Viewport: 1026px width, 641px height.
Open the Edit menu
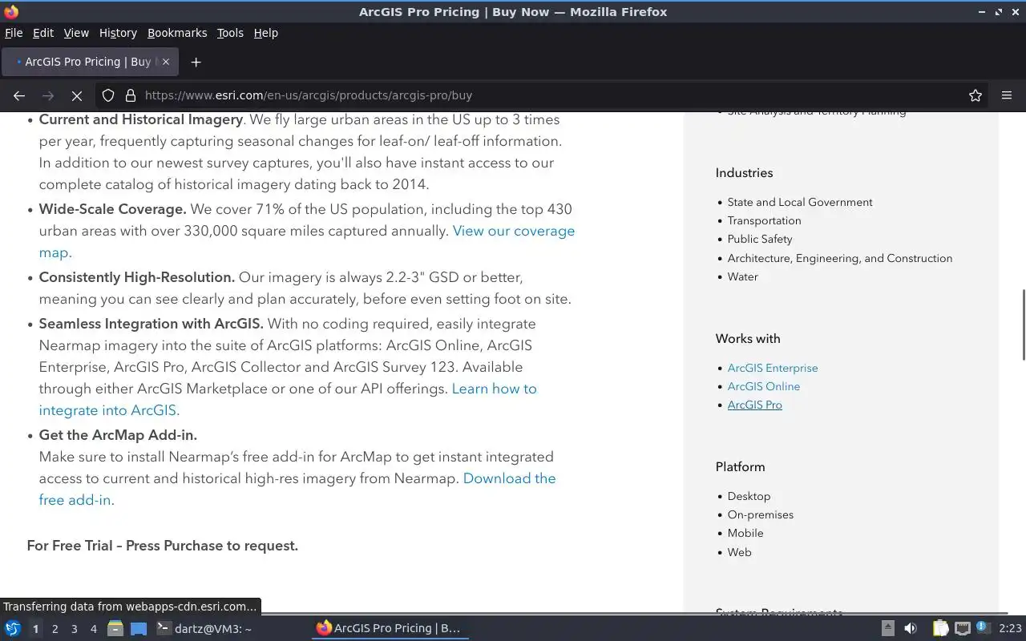43,33
